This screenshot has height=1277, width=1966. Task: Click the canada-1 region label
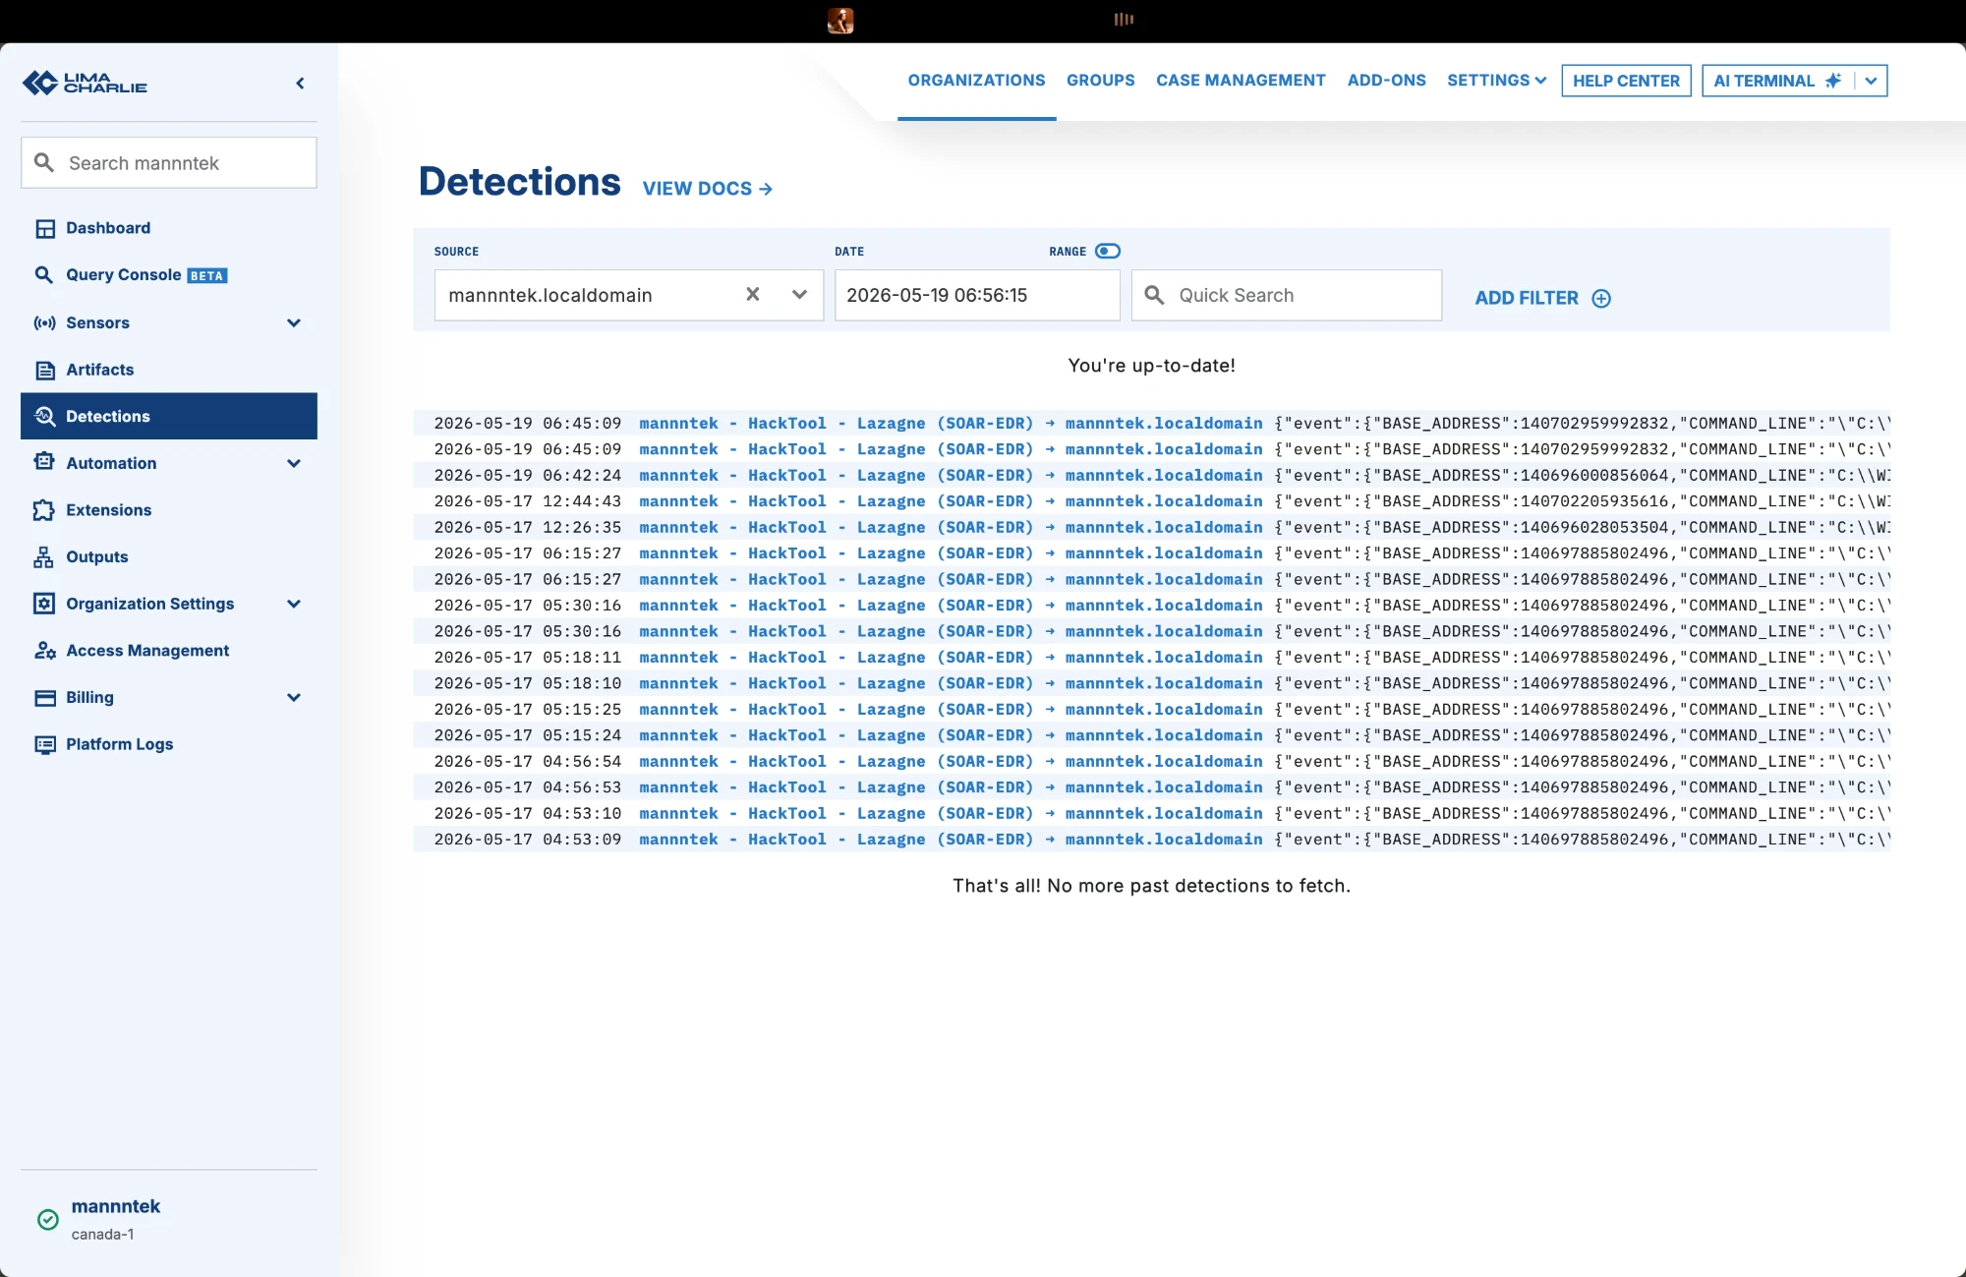(x=102, y=1235)
